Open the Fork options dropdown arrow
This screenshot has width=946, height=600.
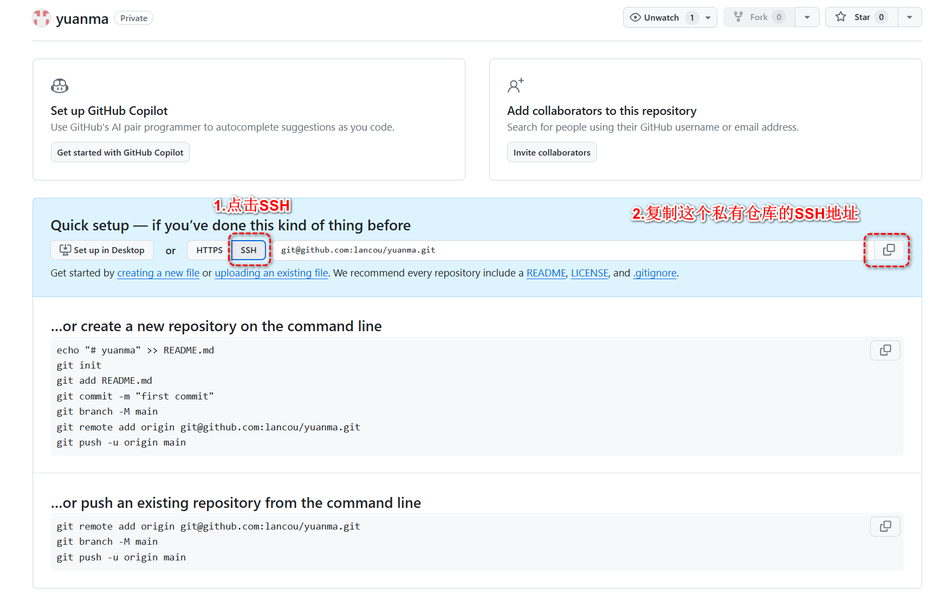[x=807, y=17]
